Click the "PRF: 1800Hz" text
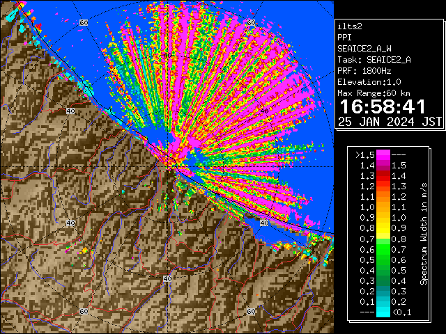446x334 pixels. pyautogui.click(x=364, y=71)
